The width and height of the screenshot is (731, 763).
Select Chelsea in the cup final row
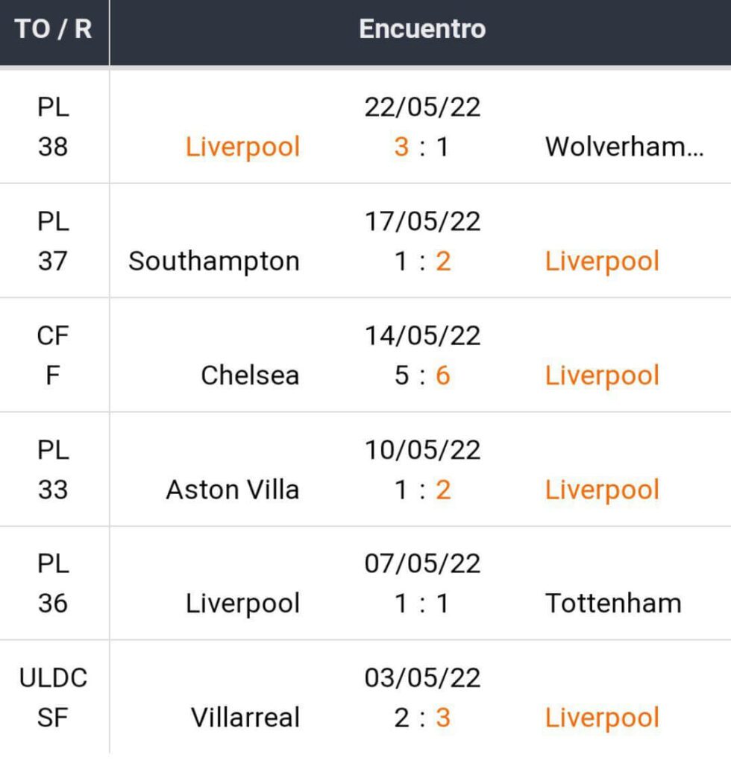coord(250,375)
